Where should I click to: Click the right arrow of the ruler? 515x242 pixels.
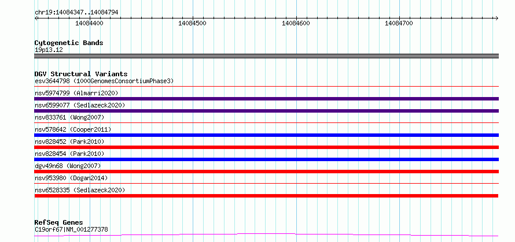[x=496, y=18]
